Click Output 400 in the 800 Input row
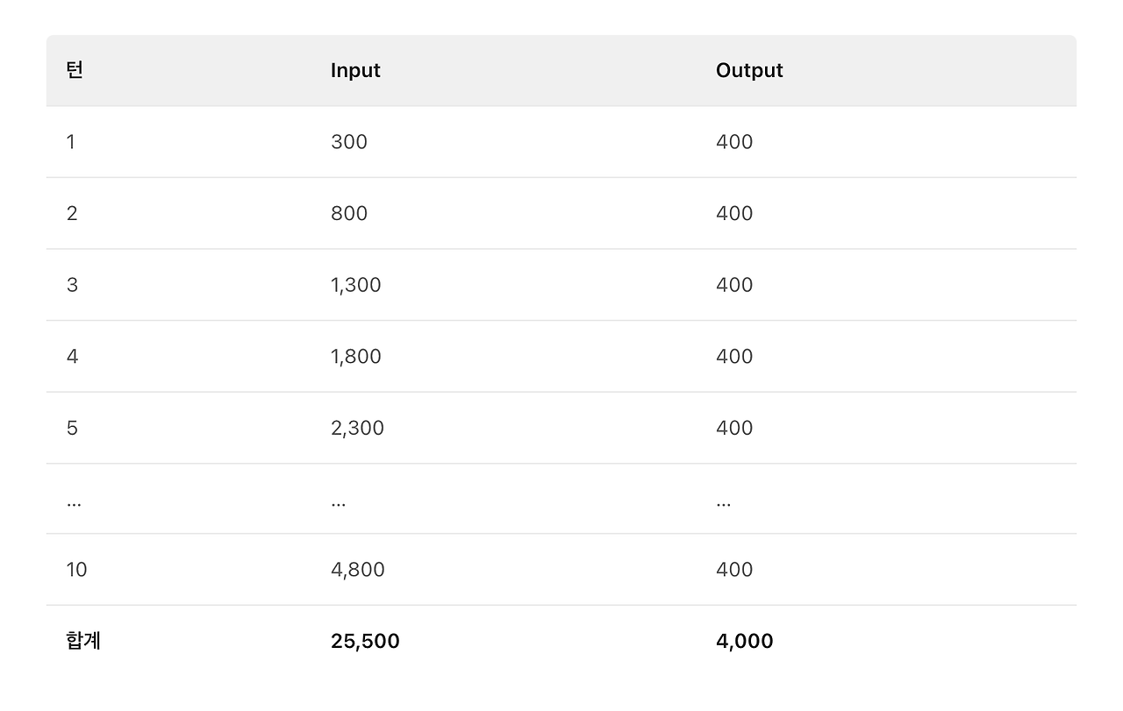Screen dimensions: 1123x711 tap(734, 214)
